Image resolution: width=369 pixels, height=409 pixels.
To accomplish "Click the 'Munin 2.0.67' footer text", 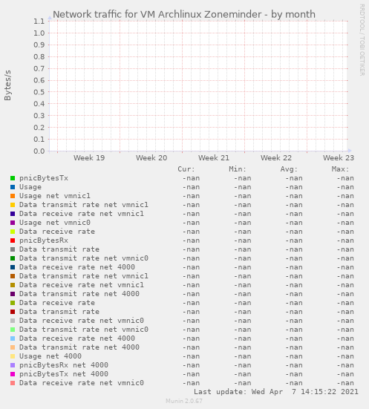I will pos(184,401).
